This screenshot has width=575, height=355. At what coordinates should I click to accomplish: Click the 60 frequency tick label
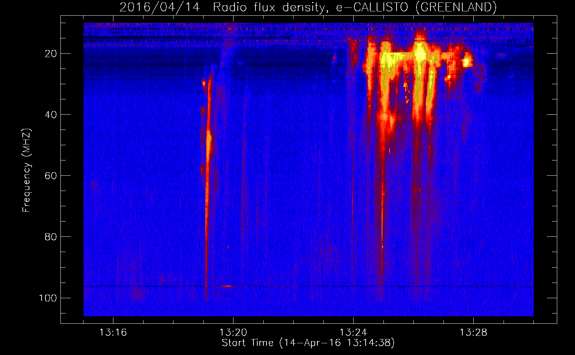point(51,176)
